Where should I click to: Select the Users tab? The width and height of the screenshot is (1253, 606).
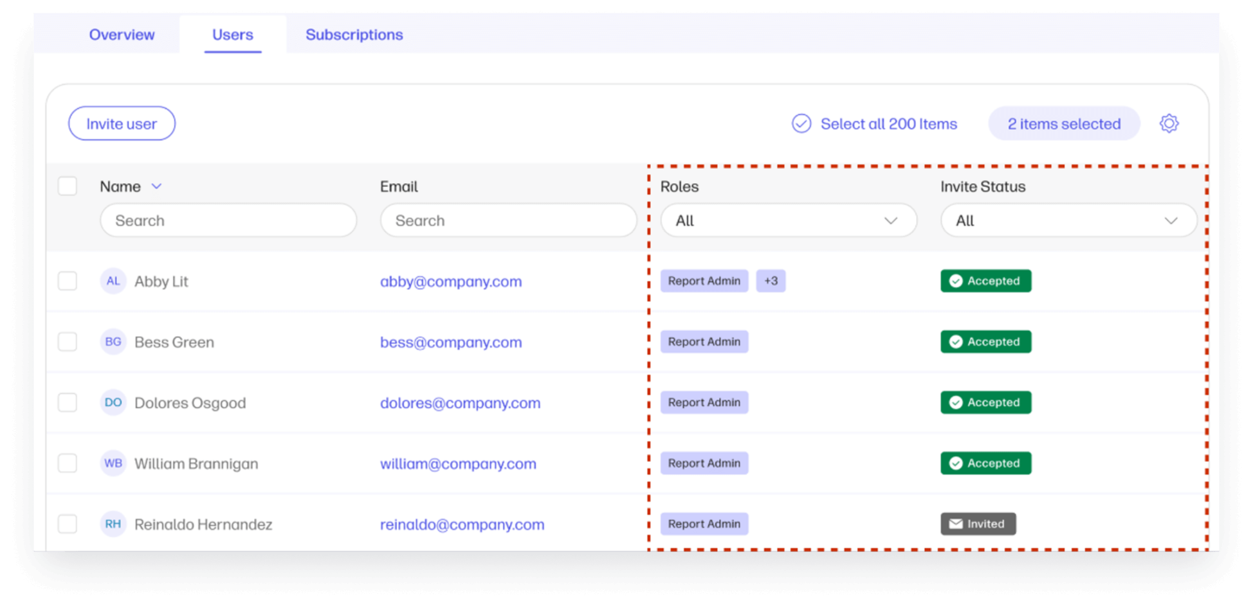click(x=233, y=35)
